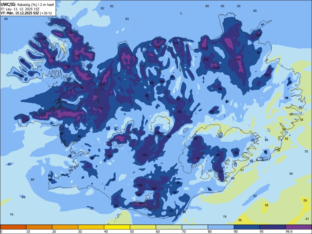Click the dark orange 0–10 legend swatch
This screenshot has width=312, height=234.
point(13,227)
